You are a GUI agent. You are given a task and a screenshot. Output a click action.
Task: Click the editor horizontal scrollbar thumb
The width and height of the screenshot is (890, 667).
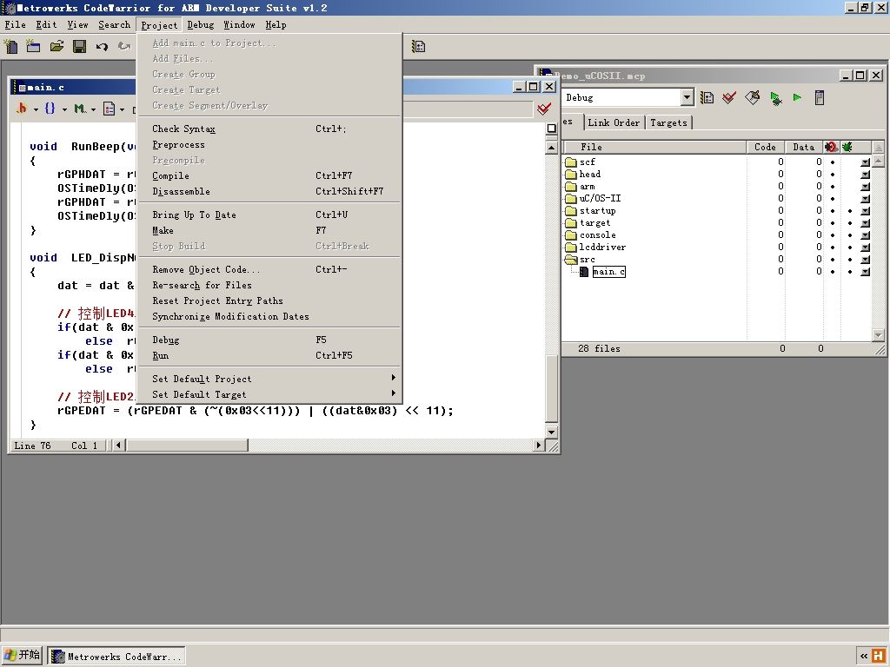(187, 446)
